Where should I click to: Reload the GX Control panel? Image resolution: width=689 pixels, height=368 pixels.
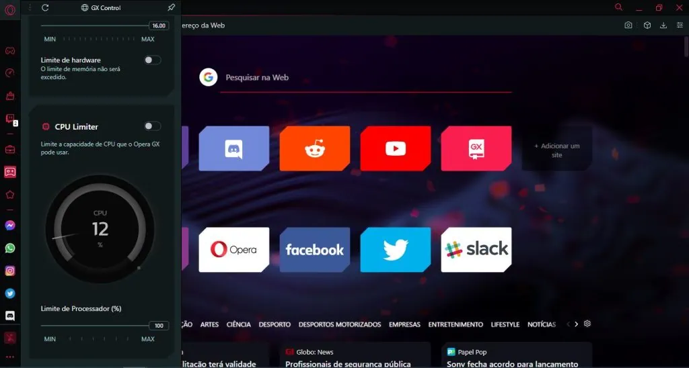click(45, 7)
